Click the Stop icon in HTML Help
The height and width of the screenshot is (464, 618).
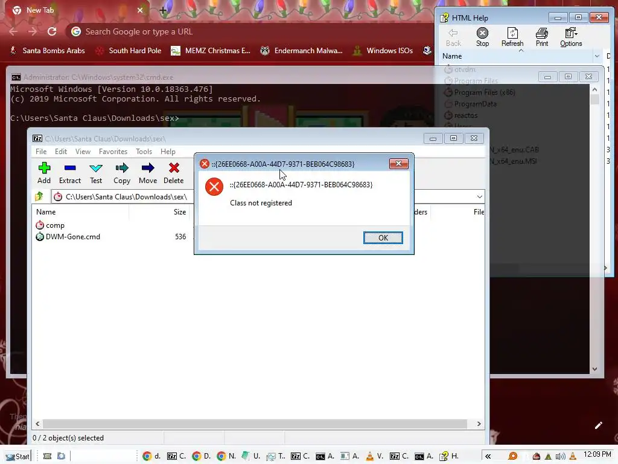tap(482, 33)
